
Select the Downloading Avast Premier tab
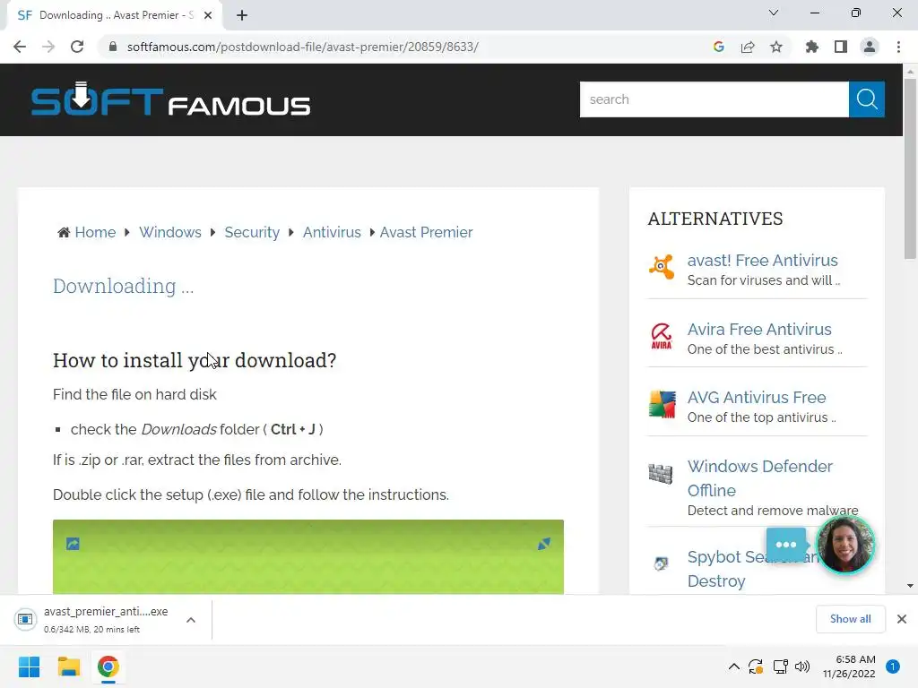(114, 15)
